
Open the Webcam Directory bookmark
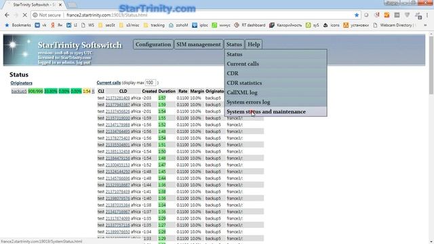tap(394, 25)
